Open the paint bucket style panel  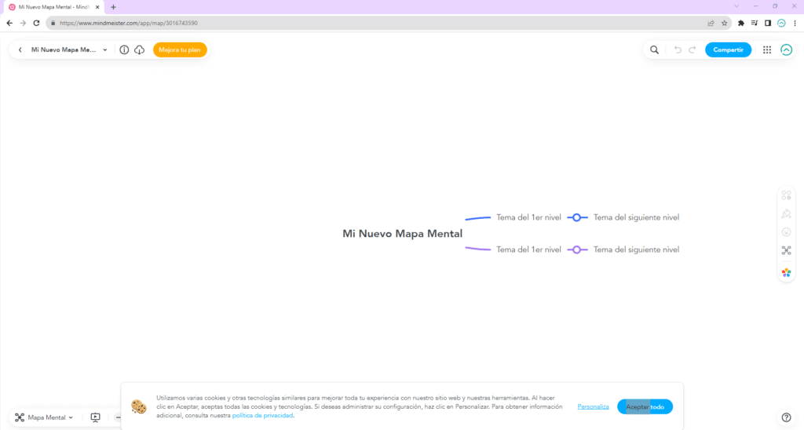[x=786, y=213]
